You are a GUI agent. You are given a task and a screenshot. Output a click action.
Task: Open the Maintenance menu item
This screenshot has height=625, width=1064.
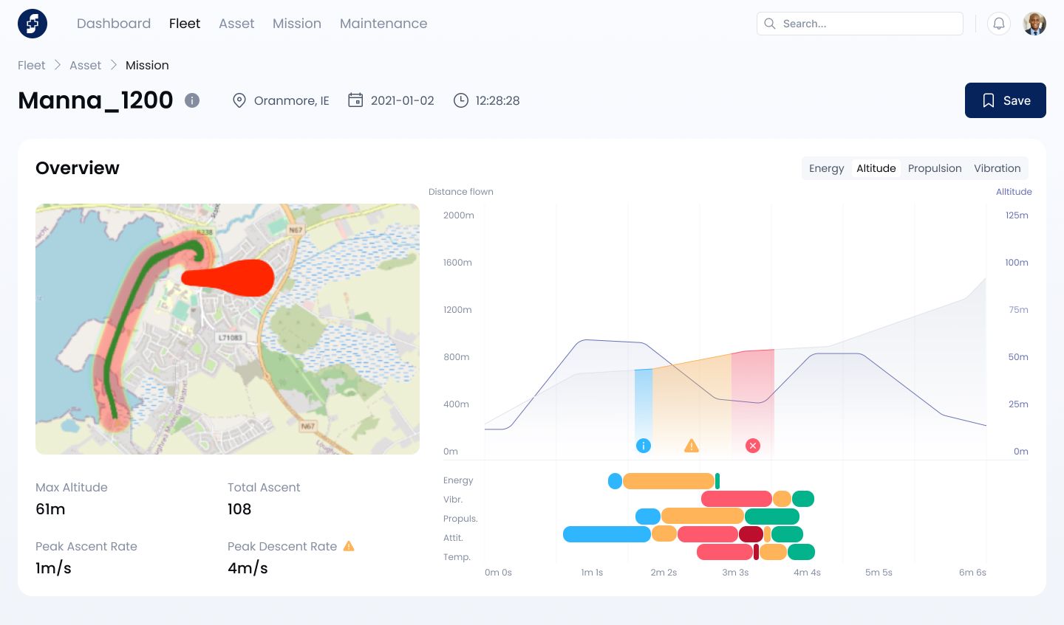click(383, 23)
